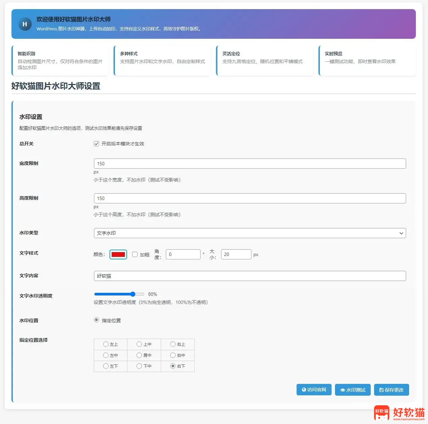Image resolution: width=428 pixels, height=424 pixels.
Task: Click the round H logo in banner
Action: (25, 24)
